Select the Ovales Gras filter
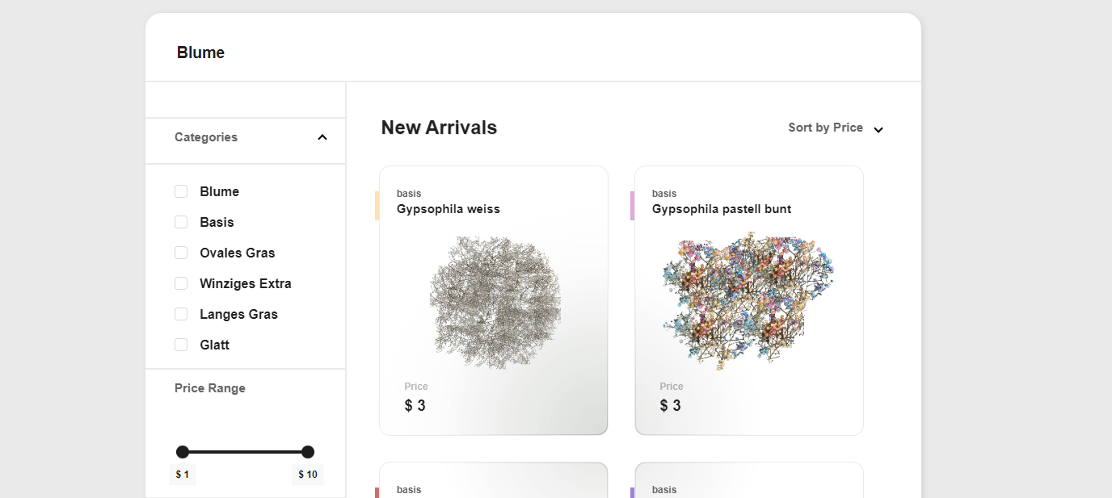Screen dimensions: 1112x498 point(181,253)
